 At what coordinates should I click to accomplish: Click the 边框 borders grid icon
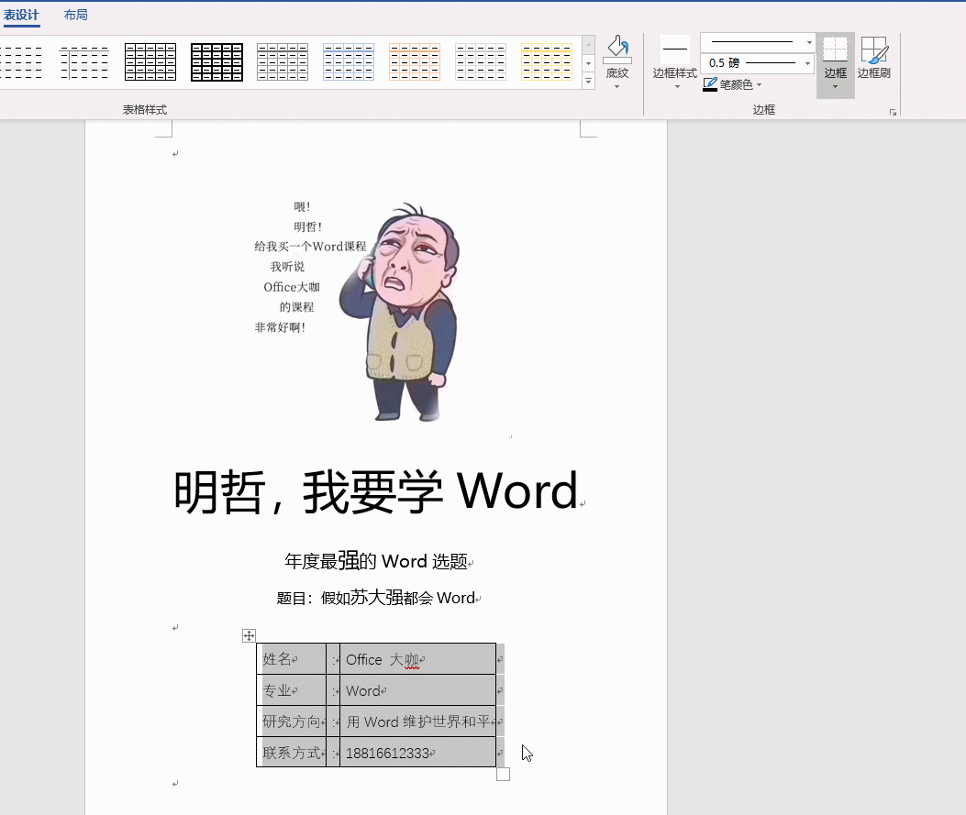[x=836, y=50]
